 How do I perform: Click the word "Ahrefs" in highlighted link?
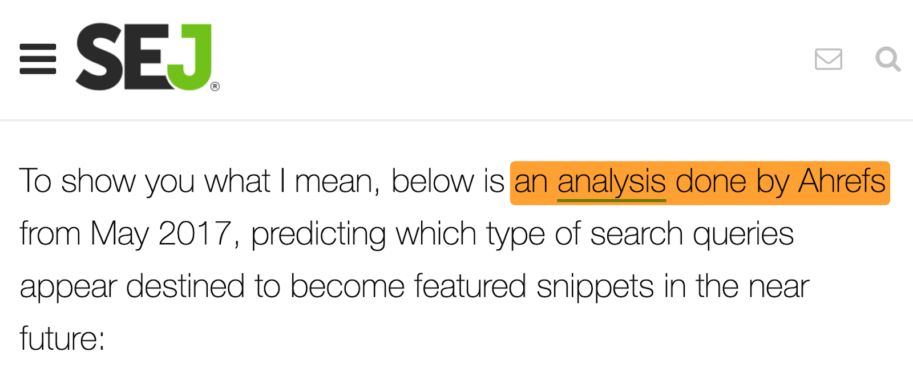842,181
